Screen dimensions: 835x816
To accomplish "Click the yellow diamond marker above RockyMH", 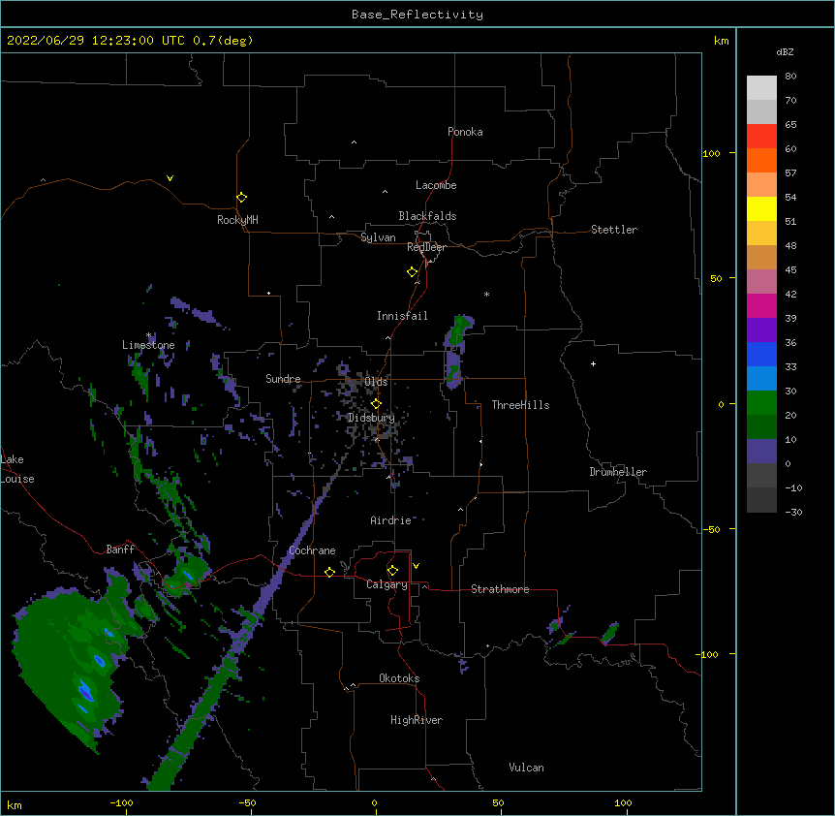I will 241,198.
